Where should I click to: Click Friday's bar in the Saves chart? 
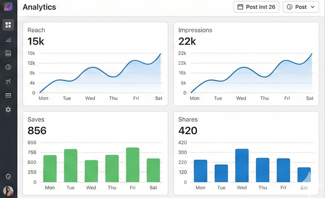click(132, 165)
